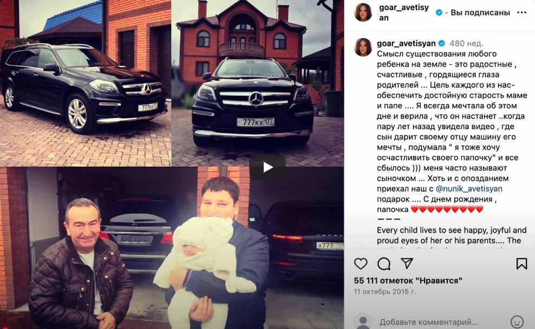The height and width of the screenshot is (329, 535).
Task: Open the emoji picker smiley icon
Action: click(517, 321)
